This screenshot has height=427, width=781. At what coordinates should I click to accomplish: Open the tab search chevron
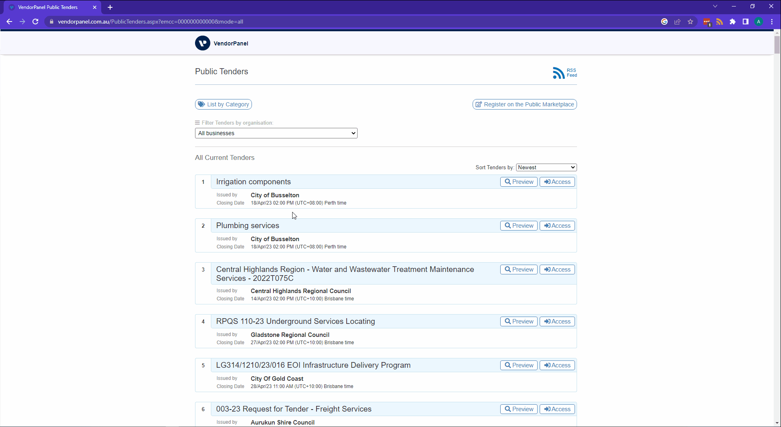(715, 6)
